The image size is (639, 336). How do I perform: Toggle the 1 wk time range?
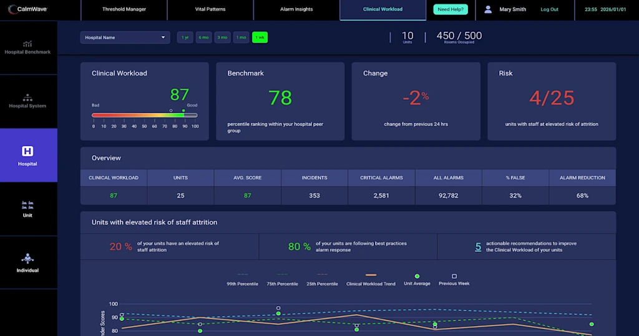click(x=260, y=37)
